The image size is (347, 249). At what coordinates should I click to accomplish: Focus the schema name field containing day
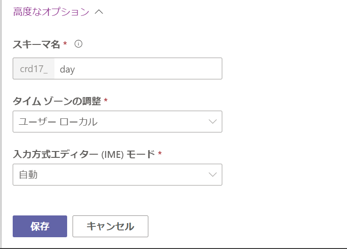point(138,68)
